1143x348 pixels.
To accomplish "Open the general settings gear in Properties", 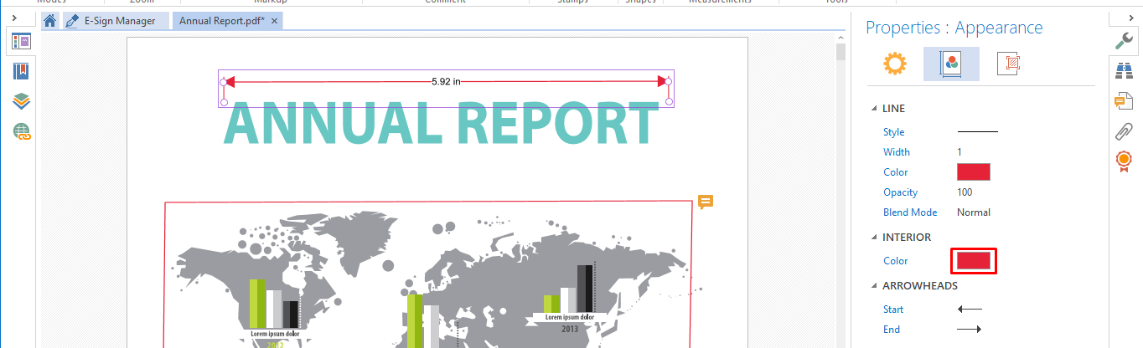I will point(895,64).
